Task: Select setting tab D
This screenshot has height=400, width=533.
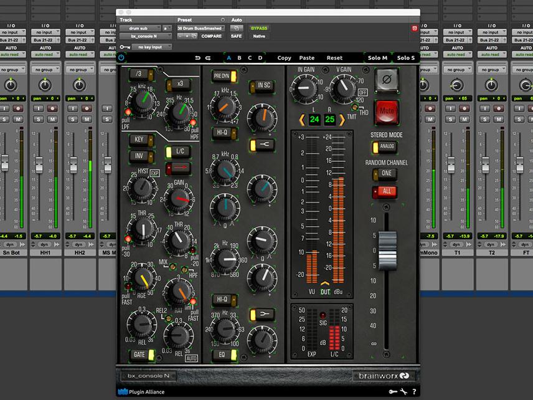Action: coord(261,57)
